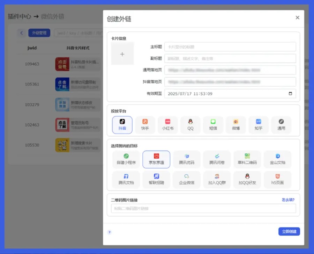Click the 103279 table cell

(x=32, y=105)
